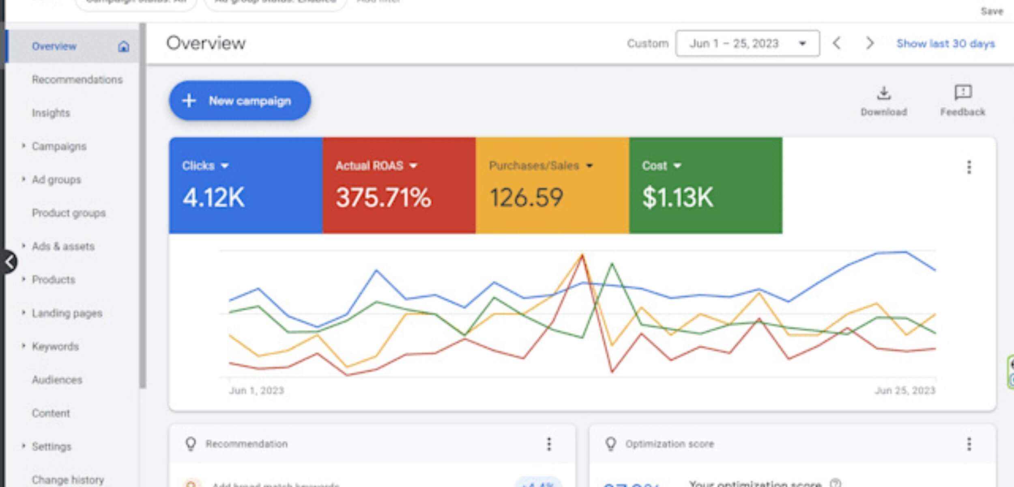
Task: Go to previous date range arrow
Action: point(837,43)
